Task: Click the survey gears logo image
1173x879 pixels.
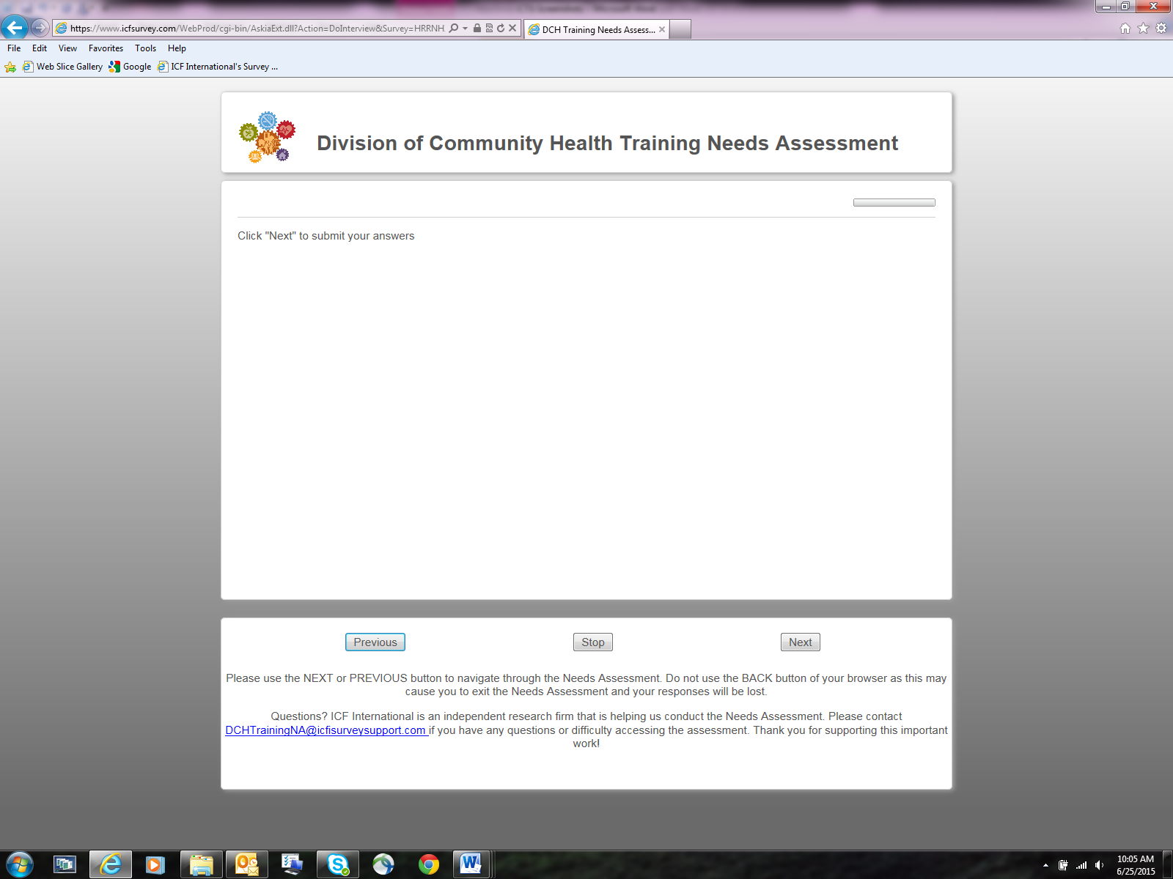Action: [268, 137]
